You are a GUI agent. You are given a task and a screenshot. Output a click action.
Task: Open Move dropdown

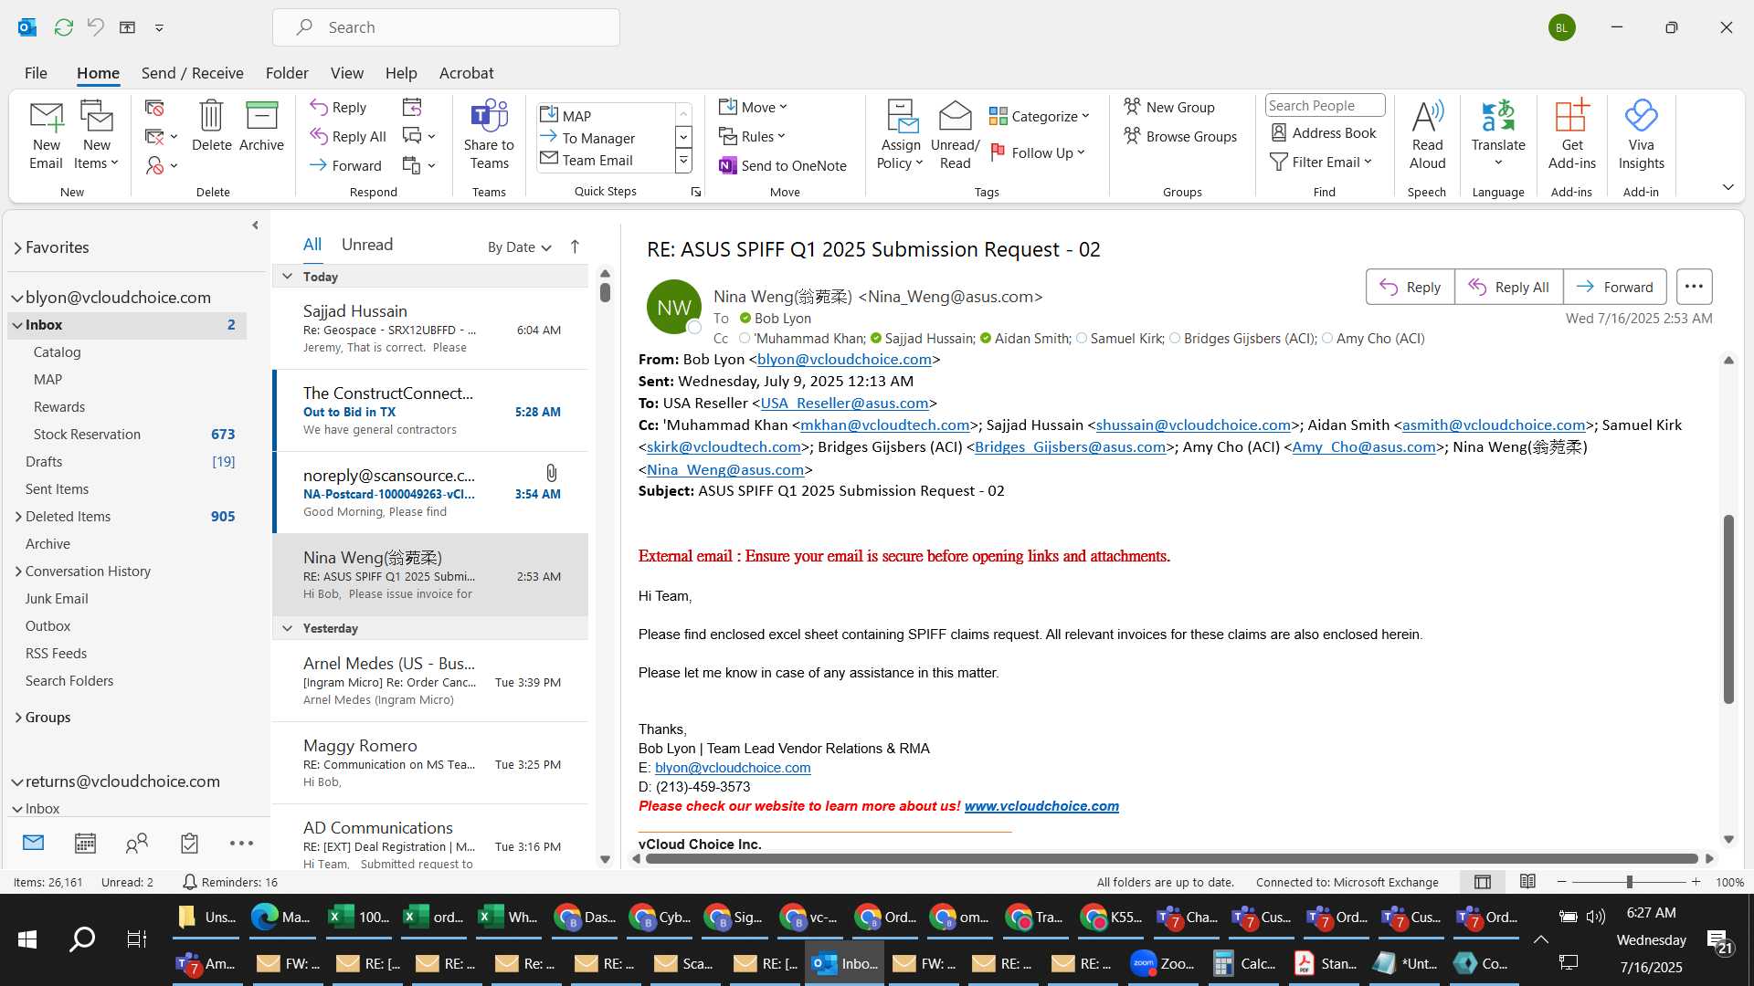tap(753, 107)
